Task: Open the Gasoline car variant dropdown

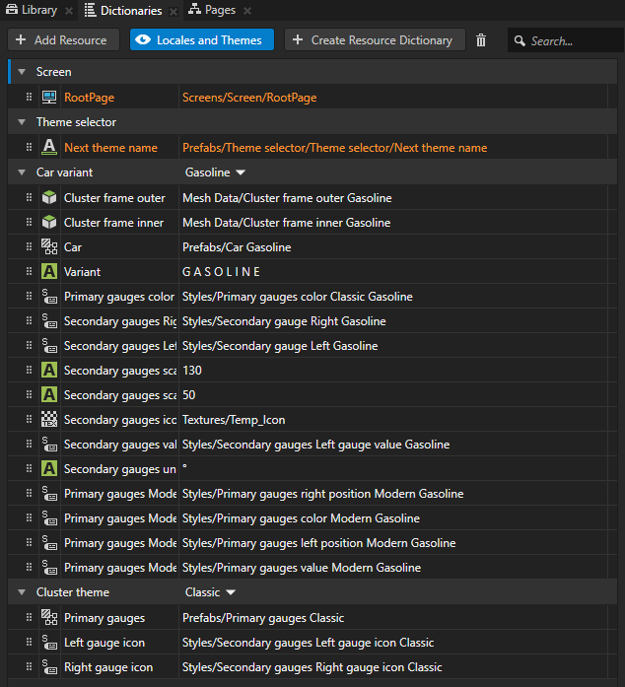Action: (x=215, y=172)
